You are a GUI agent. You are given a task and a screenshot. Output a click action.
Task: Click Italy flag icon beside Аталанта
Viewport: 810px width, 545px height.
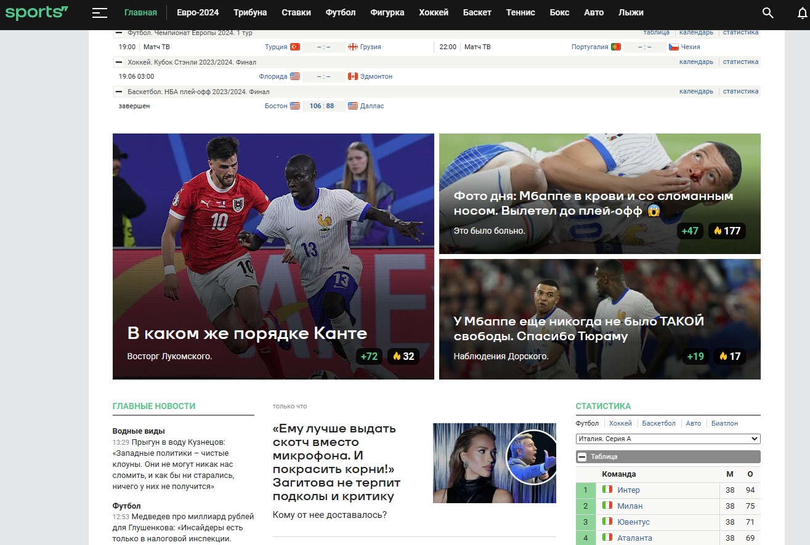(x=607, y=538)
